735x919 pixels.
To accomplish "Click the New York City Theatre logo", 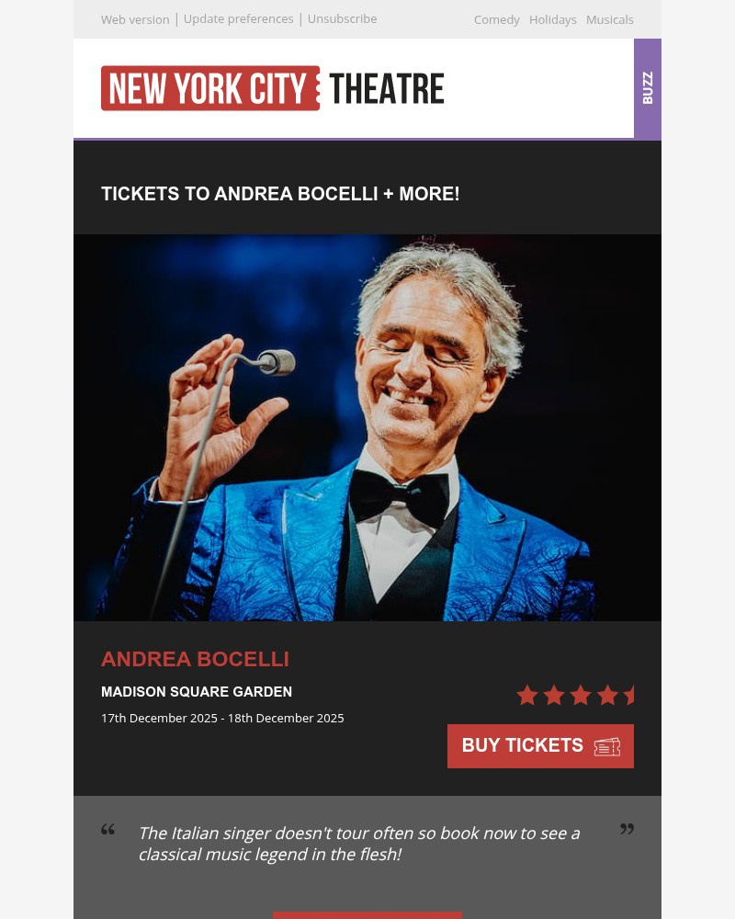I will pos(273,88).
